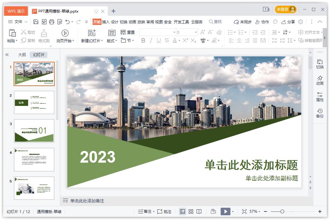Click the save icon in quick toolbar
This screenshot has width=330, height=220.
click(36, 22)
